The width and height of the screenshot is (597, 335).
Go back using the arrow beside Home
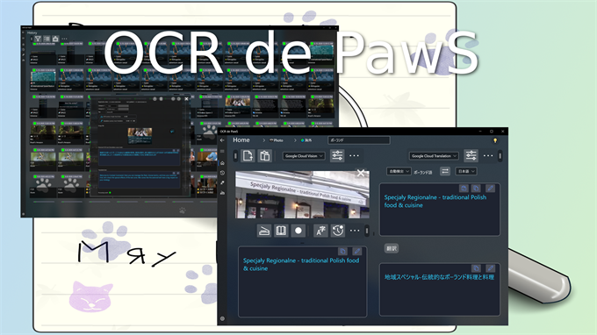click(222, 140)
